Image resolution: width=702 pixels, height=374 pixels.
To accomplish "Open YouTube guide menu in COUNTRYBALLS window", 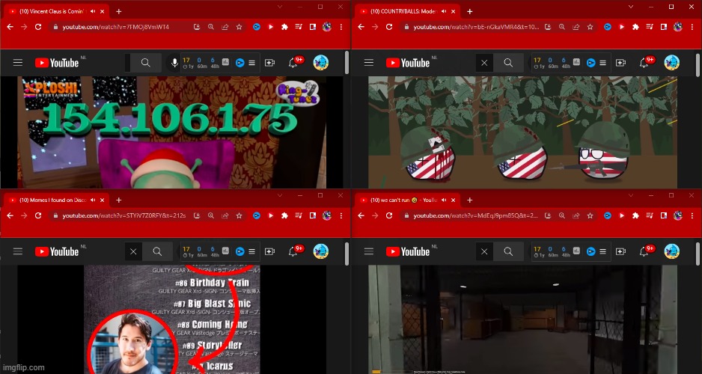I will [369, 63].
